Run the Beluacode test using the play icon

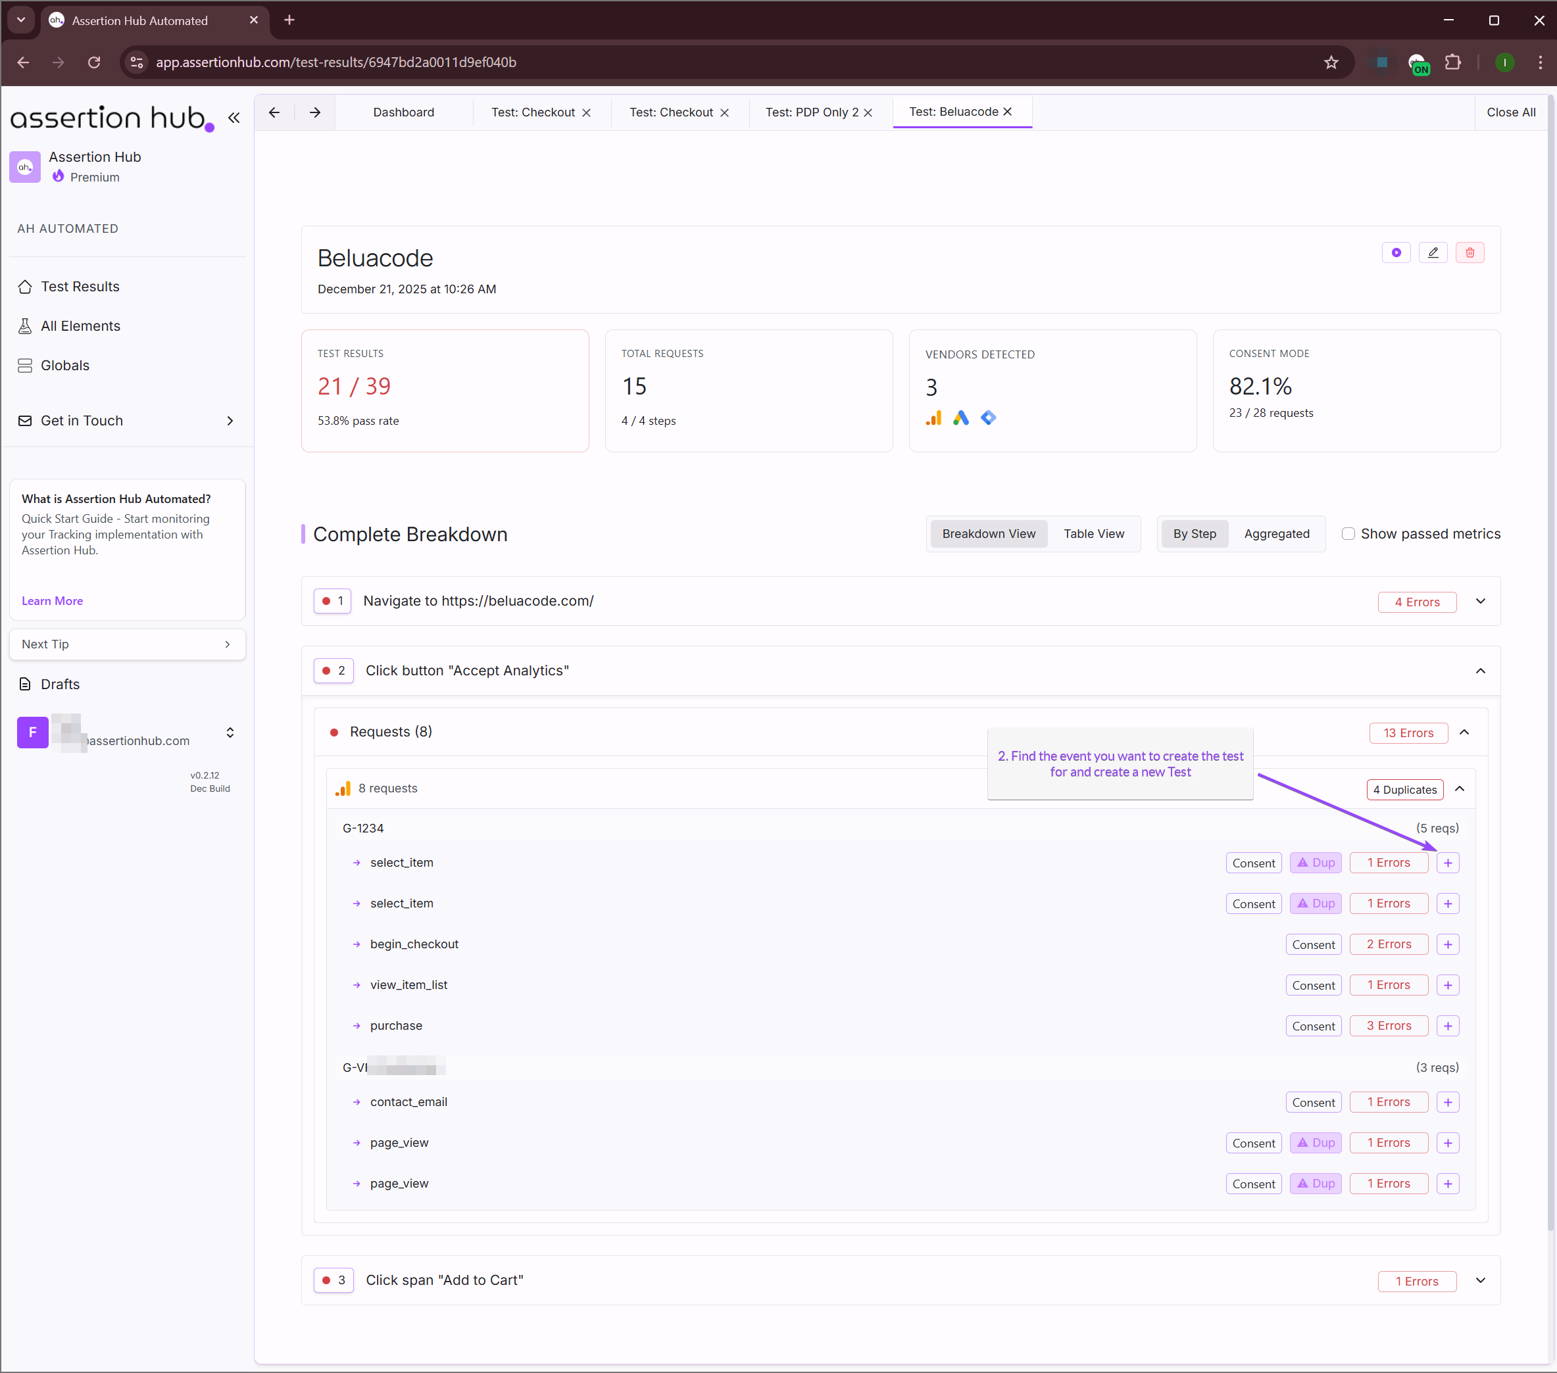click(1395, 252)
